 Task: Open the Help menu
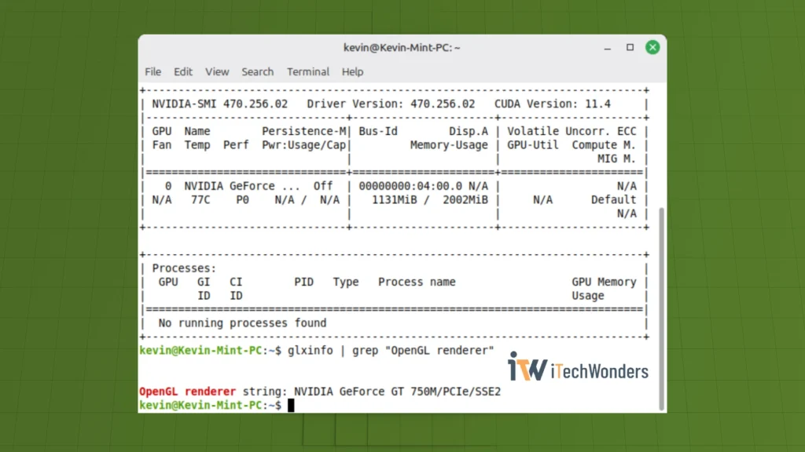tap(352, 71)
